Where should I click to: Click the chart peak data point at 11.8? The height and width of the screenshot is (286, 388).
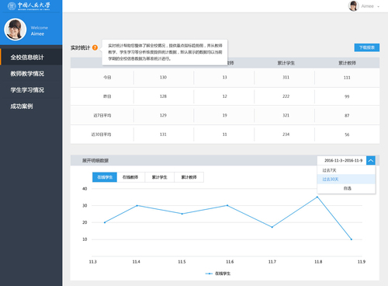click(x=317, y=197)
